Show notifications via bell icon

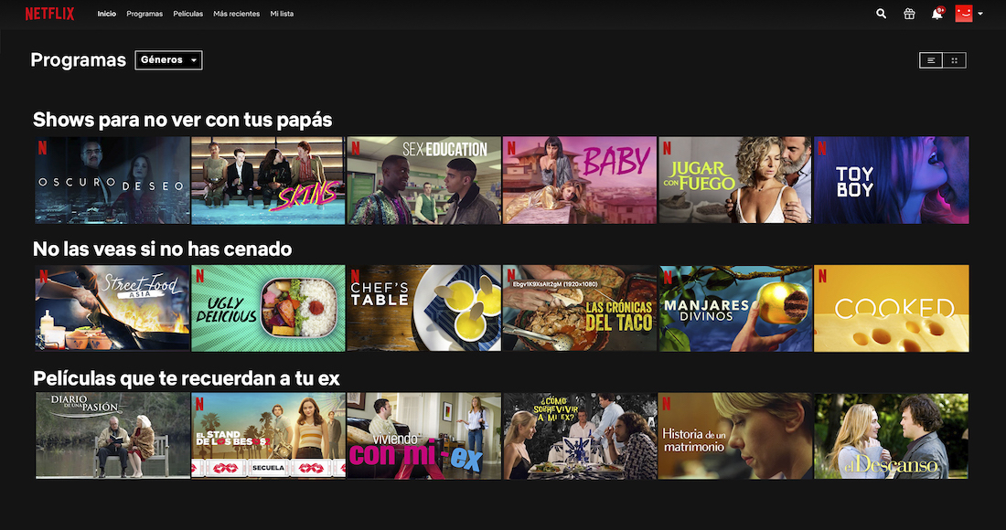(x=937, y=14)
